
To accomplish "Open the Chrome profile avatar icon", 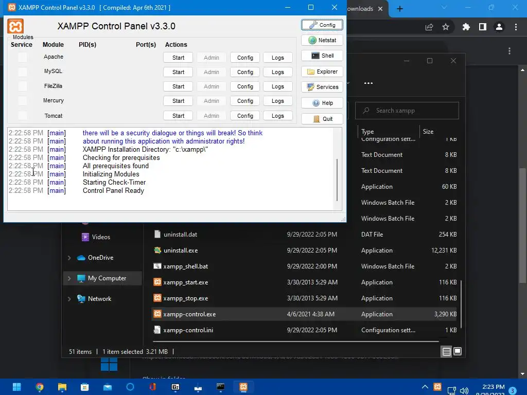I will click(499, 27).
